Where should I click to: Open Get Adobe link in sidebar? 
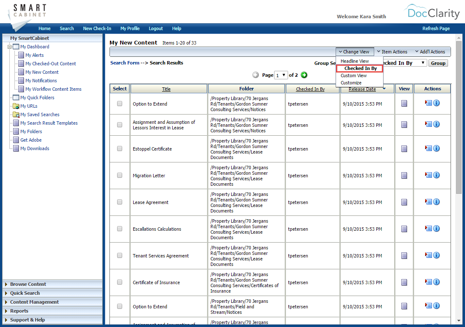pyautogui.click(x=31, y=140)
